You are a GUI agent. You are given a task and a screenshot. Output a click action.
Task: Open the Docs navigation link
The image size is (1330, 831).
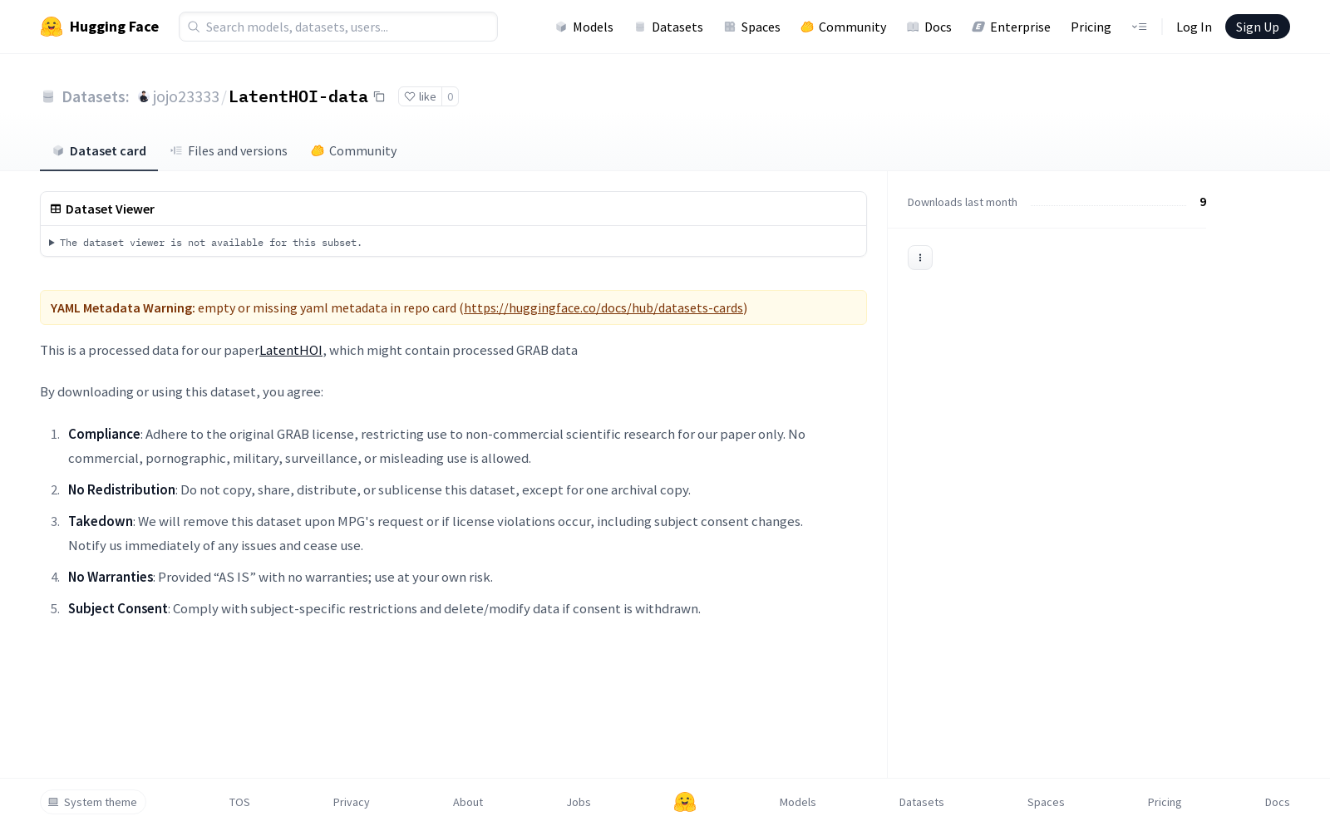pos(929,27)
